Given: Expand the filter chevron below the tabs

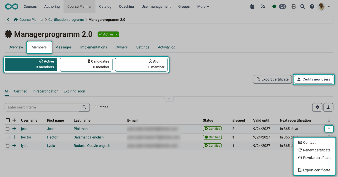Looking at the screenshot, I should tap(169, 99).
